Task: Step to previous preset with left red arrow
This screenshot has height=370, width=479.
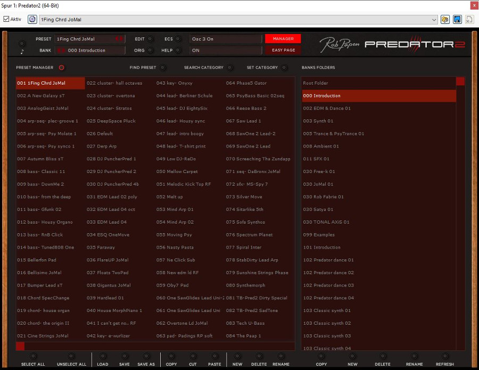Action: point(117,39)
